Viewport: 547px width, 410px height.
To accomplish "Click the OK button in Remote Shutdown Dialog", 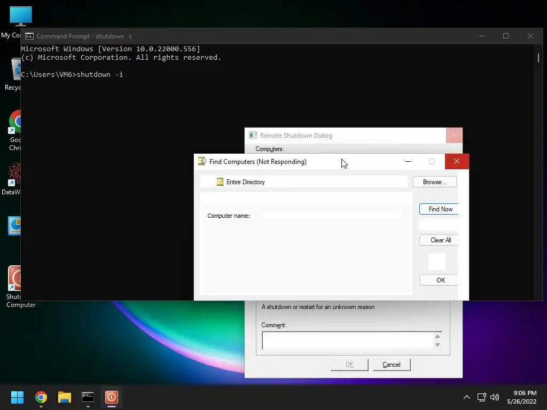I will [349, 365].
